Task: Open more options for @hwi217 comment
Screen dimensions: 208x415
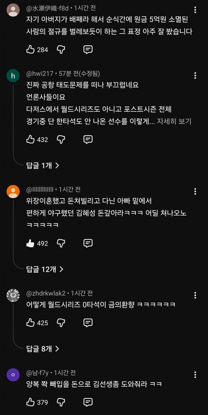Action: point(195,76)
